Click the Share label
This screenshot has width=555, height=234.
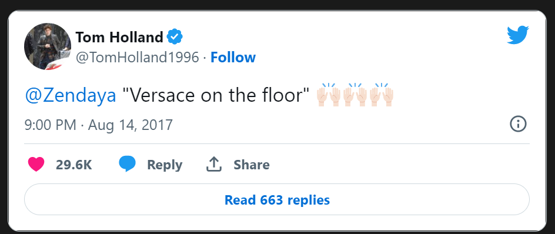[x=251, y=165]
